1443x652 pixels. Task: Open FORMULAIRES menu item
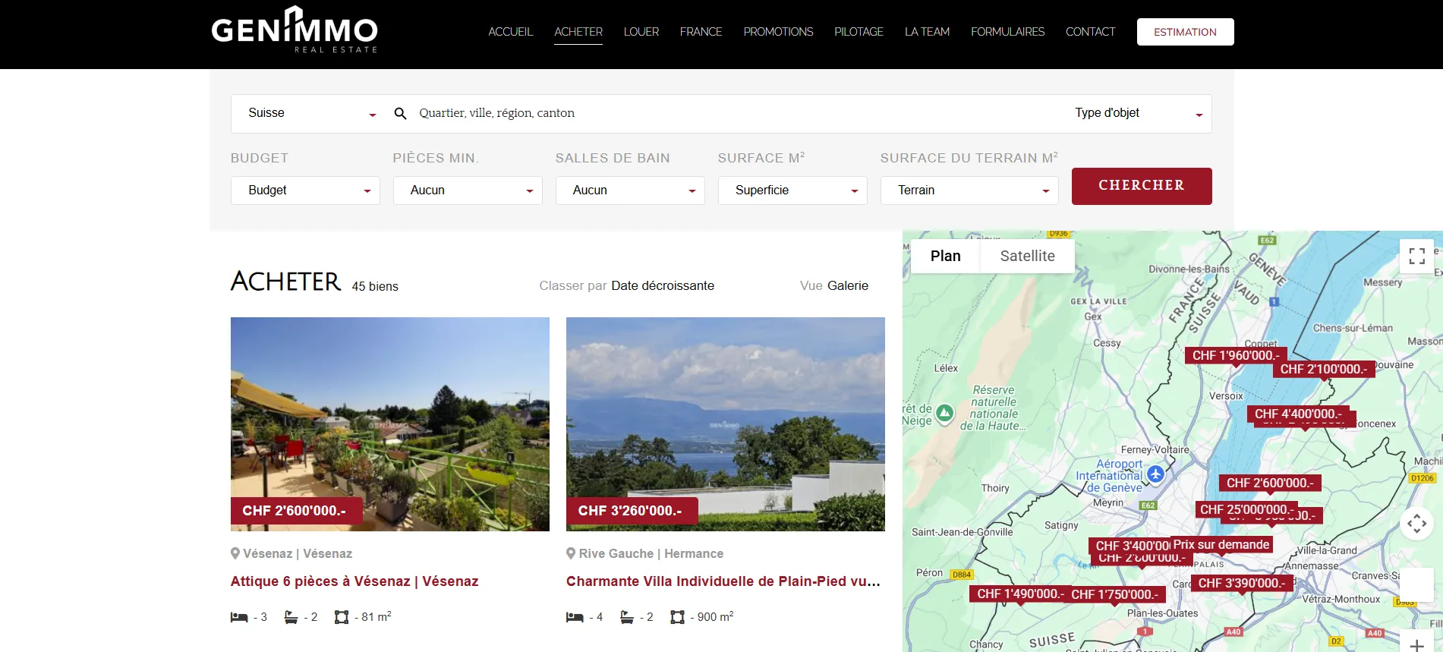click(x=1007, y=32)
